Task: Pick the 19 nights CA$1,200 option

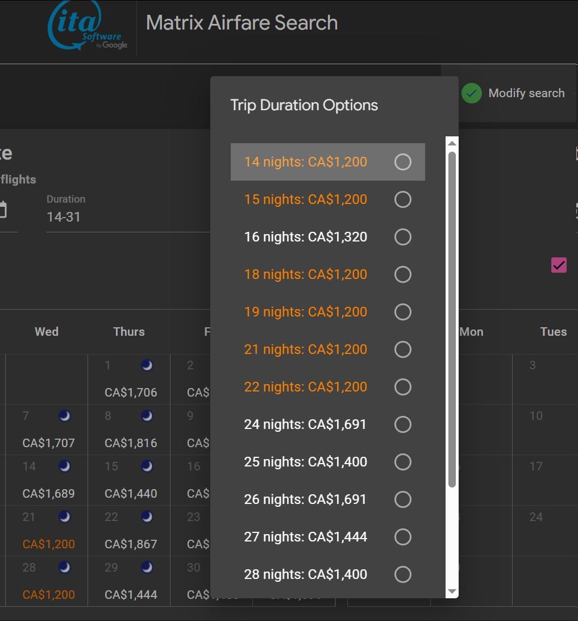Action: point(403,312)
